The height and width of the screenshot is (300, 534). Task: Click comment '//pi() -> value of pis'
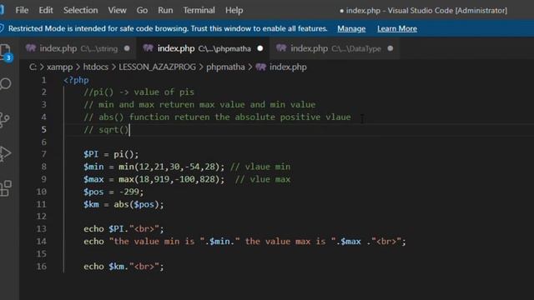click(139, 92)
